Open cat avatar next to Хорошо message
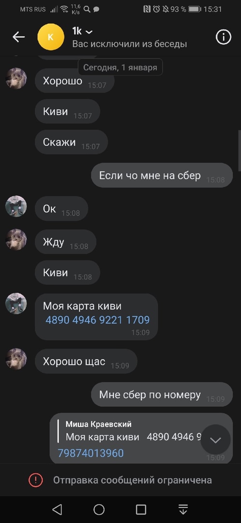Viewport: 241px width, 523px height. (x=16, y=78)
